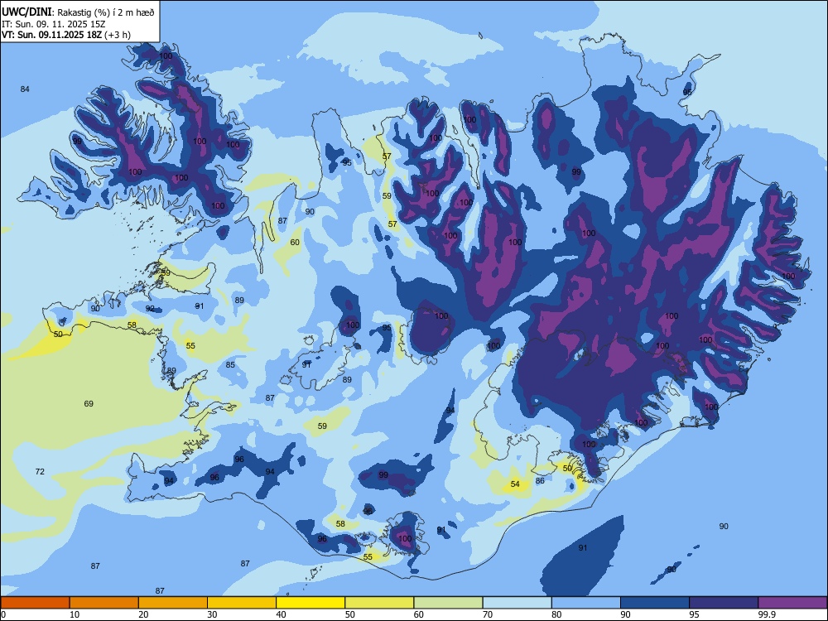Click the '54' value in the yellow area

(515, 484)
